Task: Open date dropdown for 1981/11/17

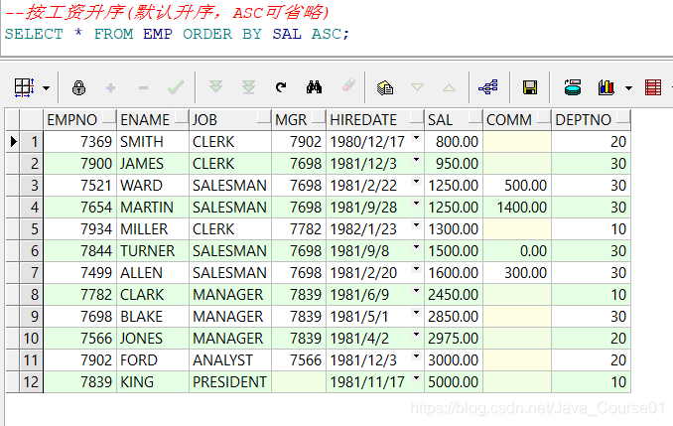Action: tap(416, 378)
